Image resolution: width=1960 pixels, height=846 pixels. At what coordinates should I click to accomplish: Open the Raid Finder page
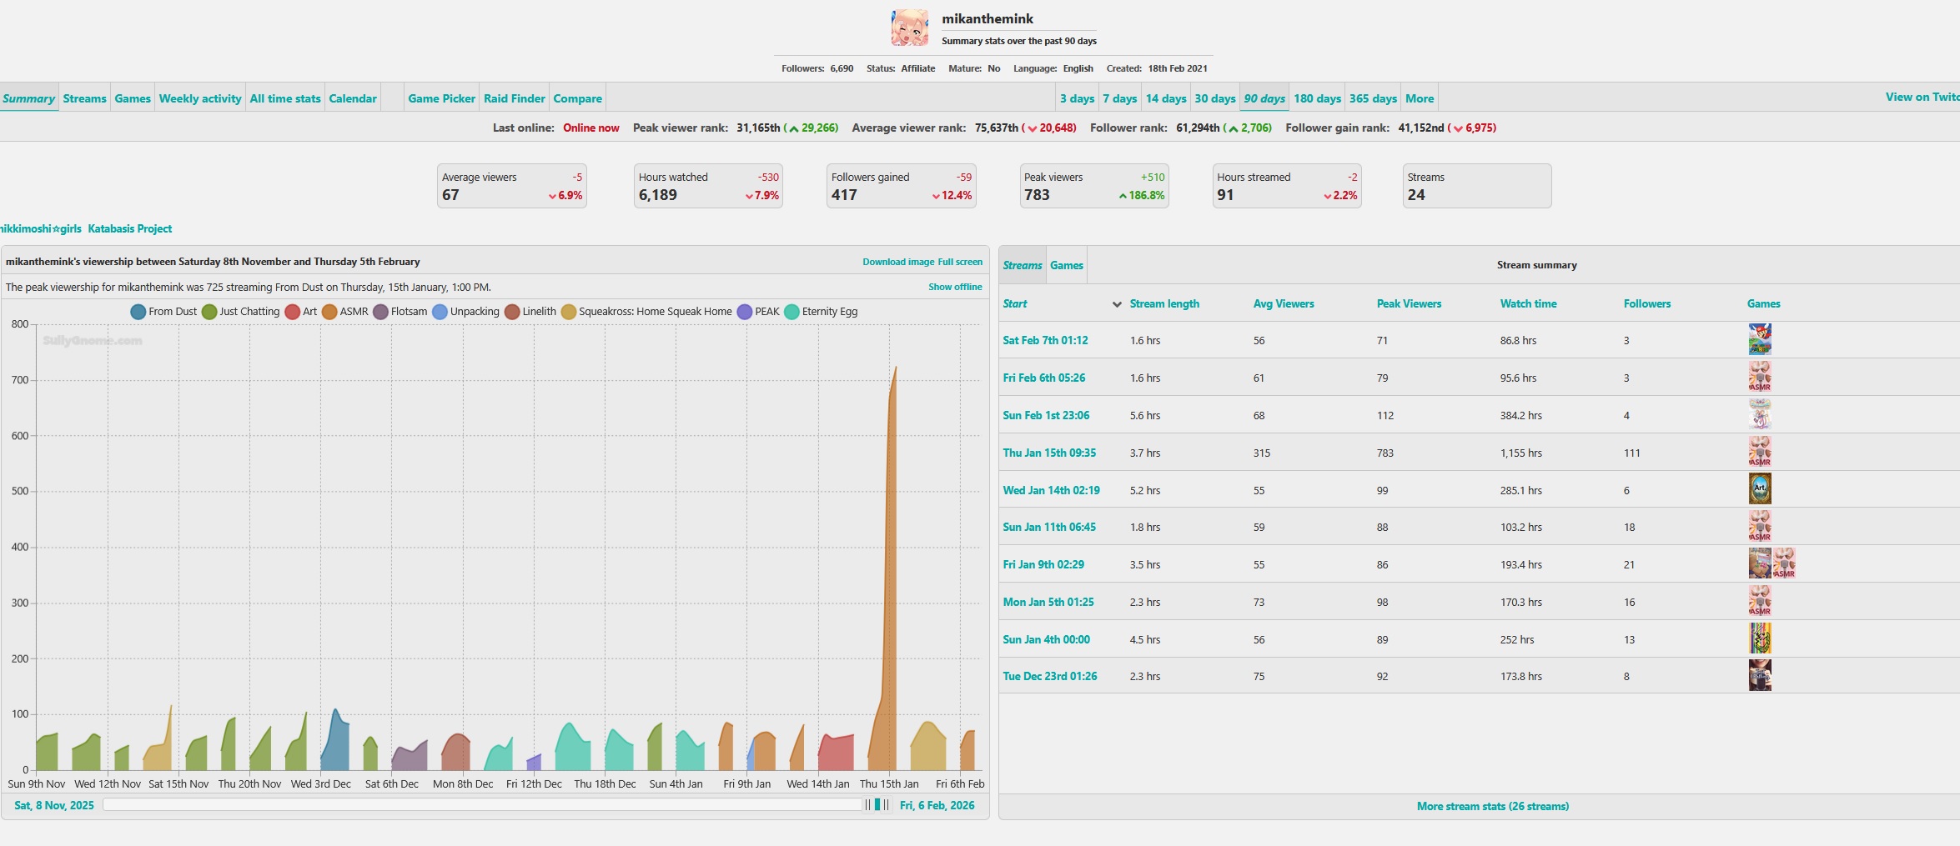point(515,98)
